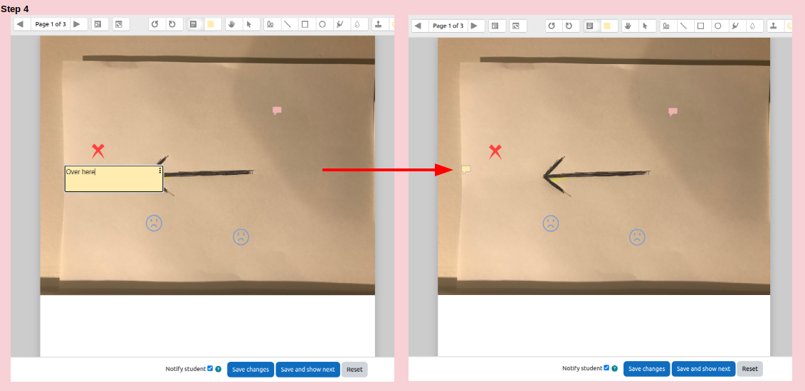The width and height of the screenshot is (805, 391).
Task: Select the stamp tool in left panel
Action: pos(379,24)
